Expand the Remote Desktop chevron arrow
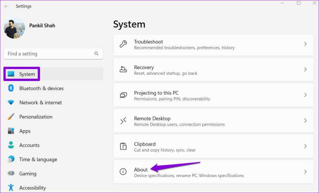 coord(305,121)
